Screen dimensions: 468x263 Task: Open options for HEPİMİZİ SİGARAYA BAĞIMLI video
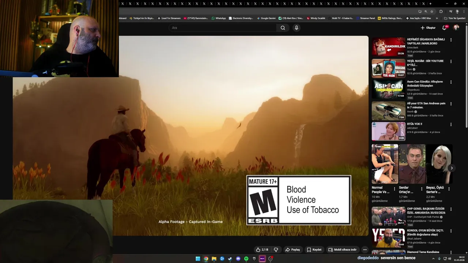[451, 40]
